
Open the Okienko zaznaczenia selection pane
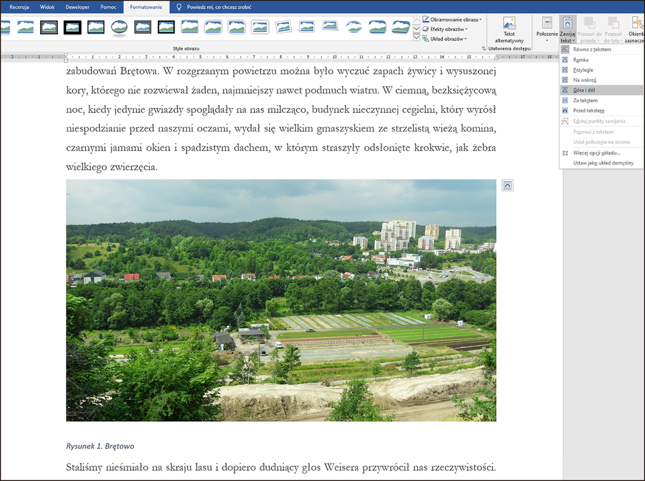tap(636, 27)
